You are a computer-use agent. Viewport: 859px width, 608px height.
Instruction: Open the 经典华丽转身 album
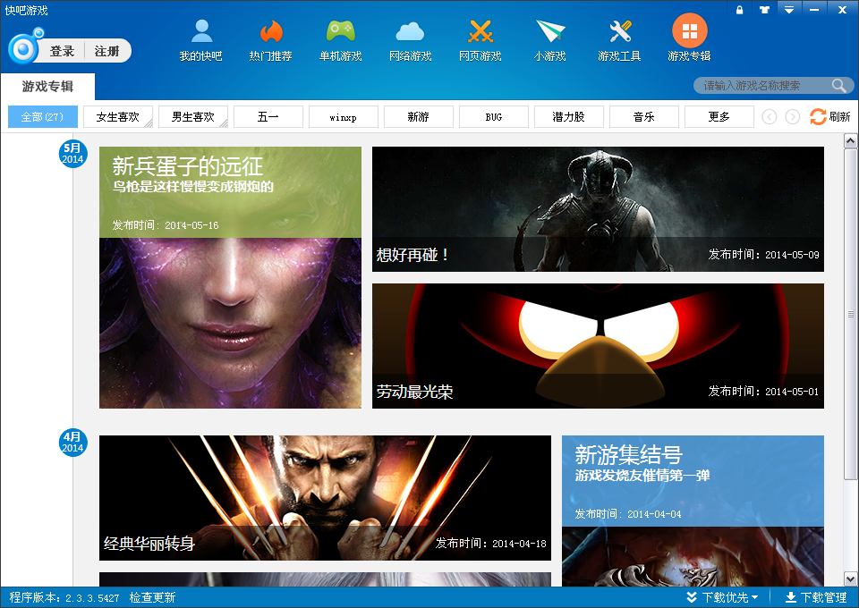(325, 498)
